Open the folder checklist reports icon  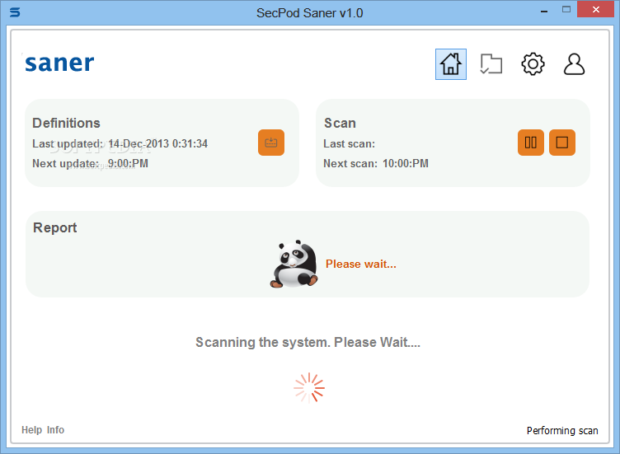(x=491, y=64)
